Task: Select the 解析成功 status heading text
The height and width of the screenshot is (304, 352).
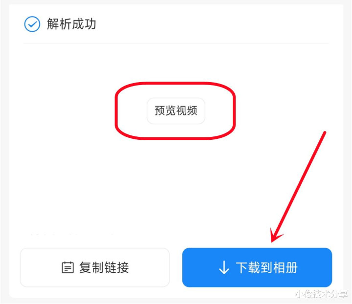Action: 71,24
